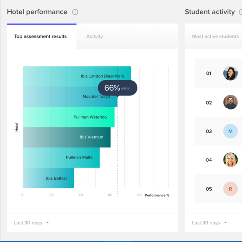
Task: Click the 60 axis tick label
Action: coord(110,195)
